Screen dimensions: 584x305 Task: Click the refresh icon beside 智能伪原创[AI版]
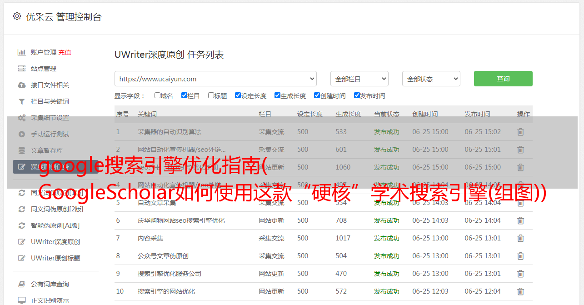click(x=21, y=225)
